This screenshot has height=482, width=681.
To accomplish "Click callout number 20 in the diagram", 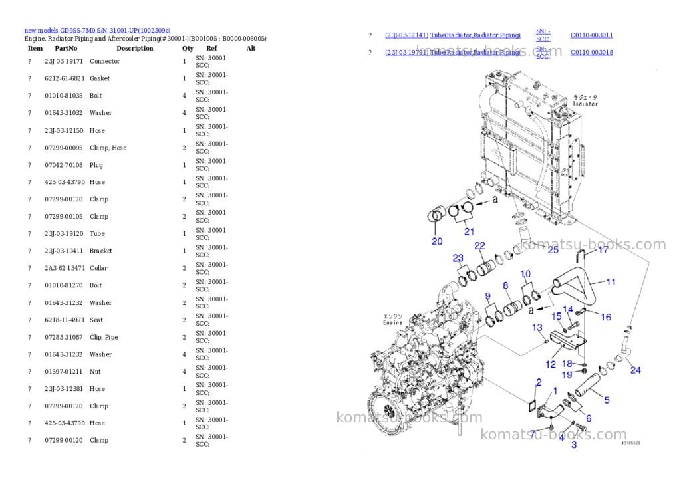I will click(437, 241).
